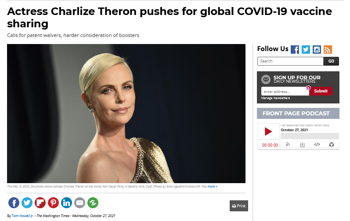Share article on Facebook round icon
This screenshot has height=221, width=350.
[14, 203]
